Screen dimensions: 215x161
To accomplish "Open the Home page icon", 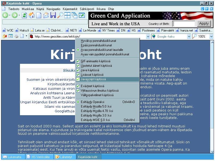I will click(32, 15).
